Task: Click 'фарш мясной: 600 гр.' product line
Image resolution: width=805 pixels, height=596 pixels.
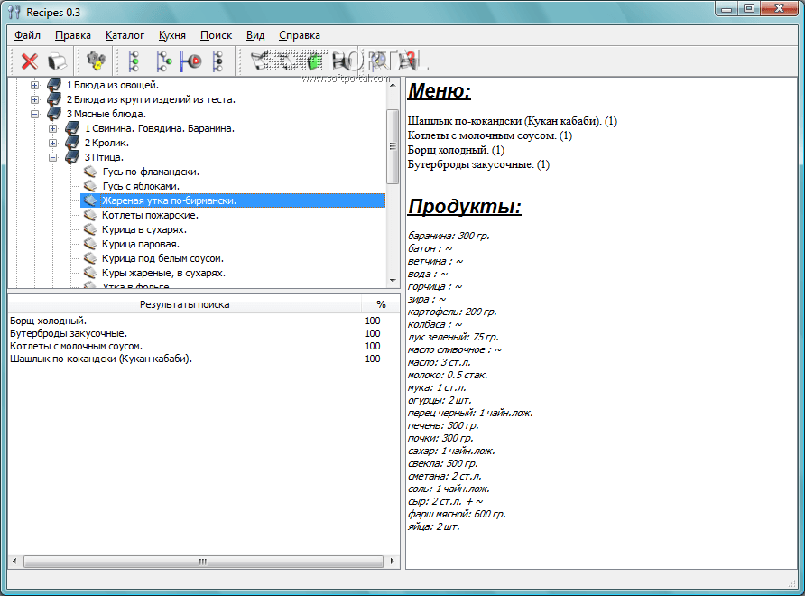Action: coord(457,514)
